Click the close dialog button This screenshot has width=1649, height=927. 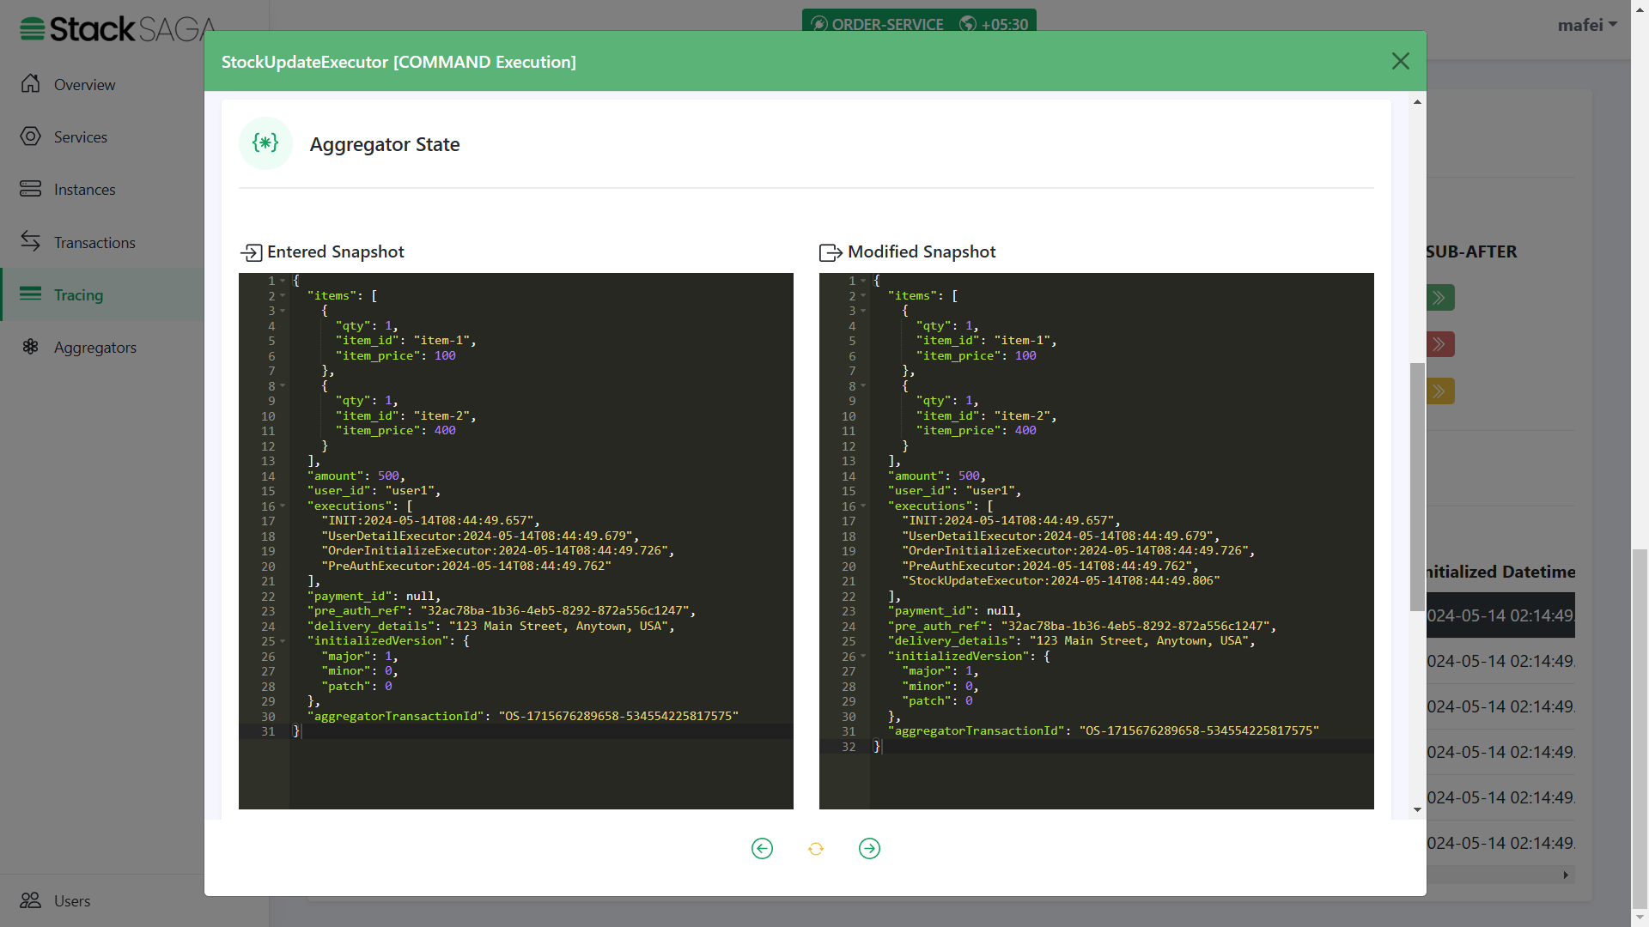click(x=1401, y=61)
